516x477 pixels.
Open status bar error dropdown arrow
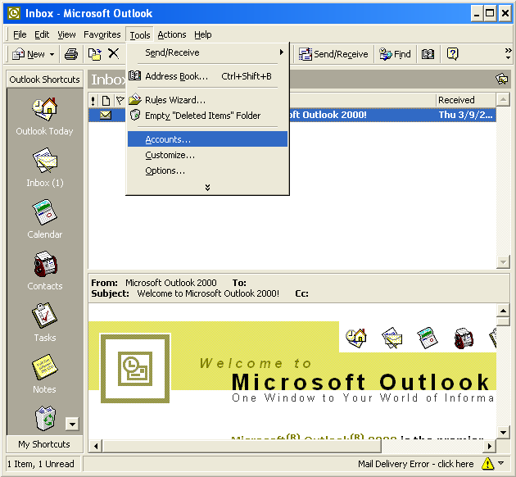(x=501, y=464)
